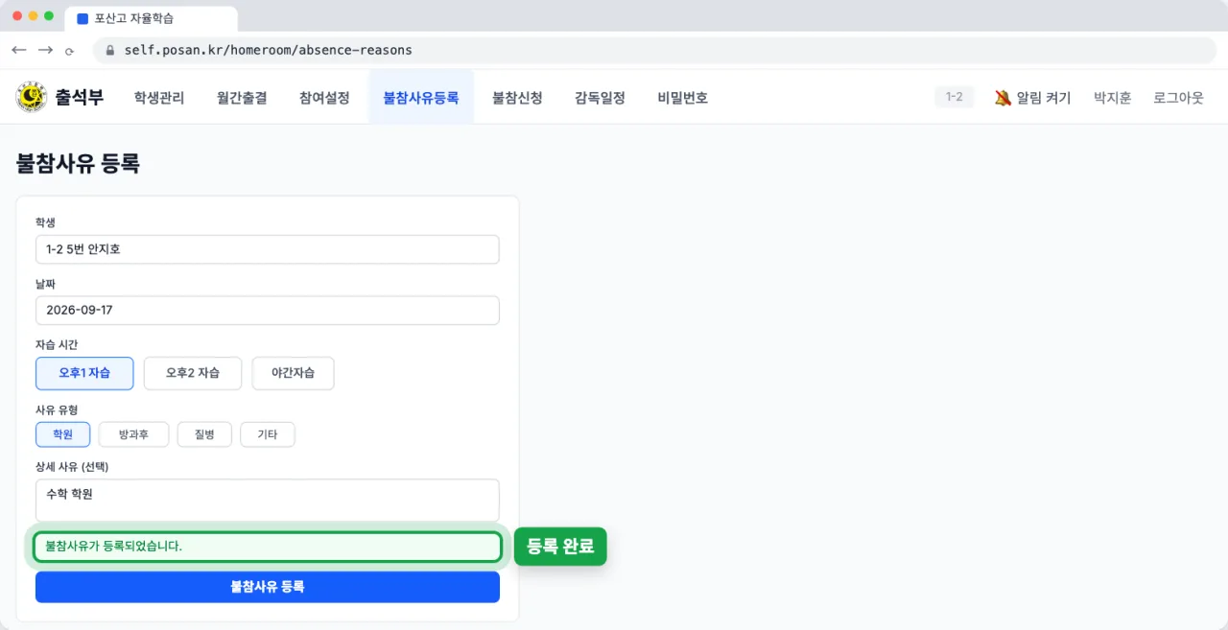Click the 날짜 field label

pyautogui.click(x=46, y=284)
